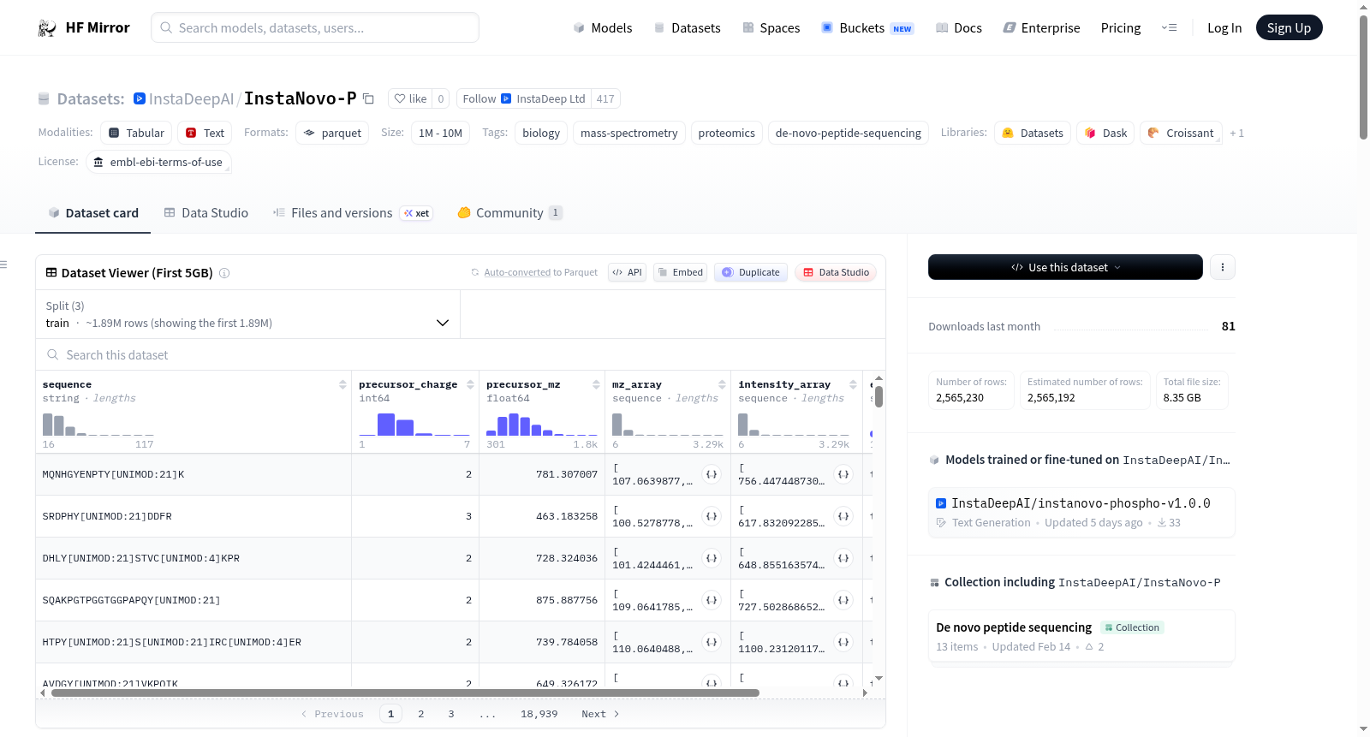Click the InstaDeepAI organization avatar icon
Image resolution: width=1370 pixels, height=737 pixels.
(x=140, y=98)
